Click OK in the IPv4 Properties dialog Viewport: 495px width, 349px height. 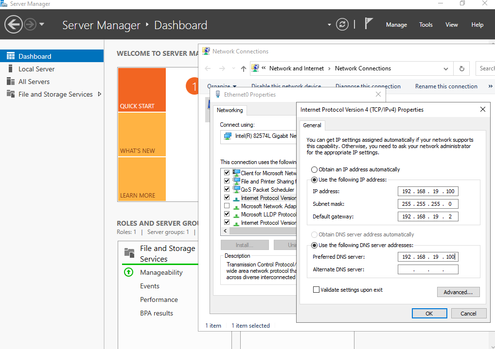point(429,314)
